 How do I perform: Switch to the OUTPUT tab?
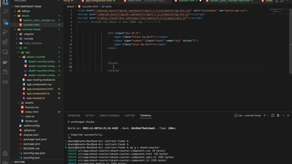pos(90,116)
